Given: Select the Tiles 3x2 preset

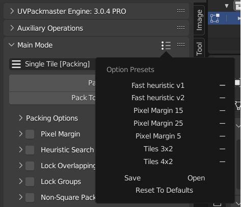Looking at the screenshot, I should (158, 149).
